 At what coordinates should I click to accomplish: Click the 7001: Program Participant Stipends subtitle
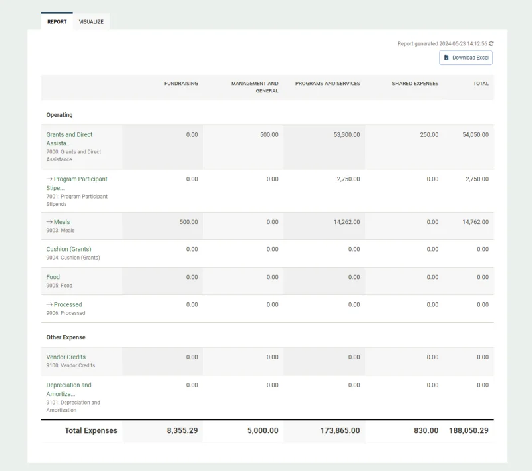point(76,200)
